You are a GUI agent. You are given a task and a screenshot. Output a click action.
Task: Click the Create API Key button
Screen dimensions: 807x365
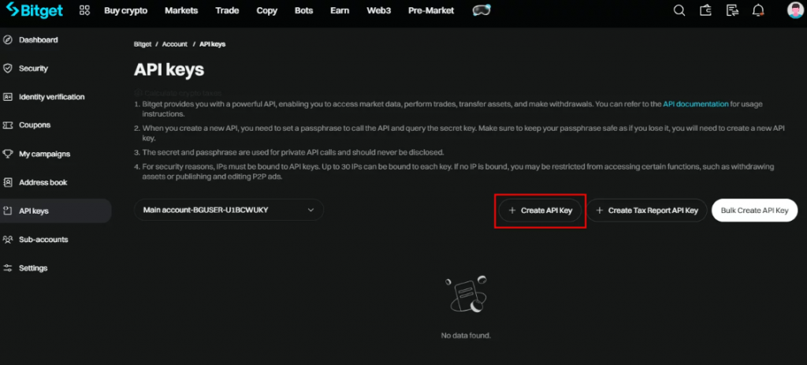pyautogui.click(x=541, y=210)
